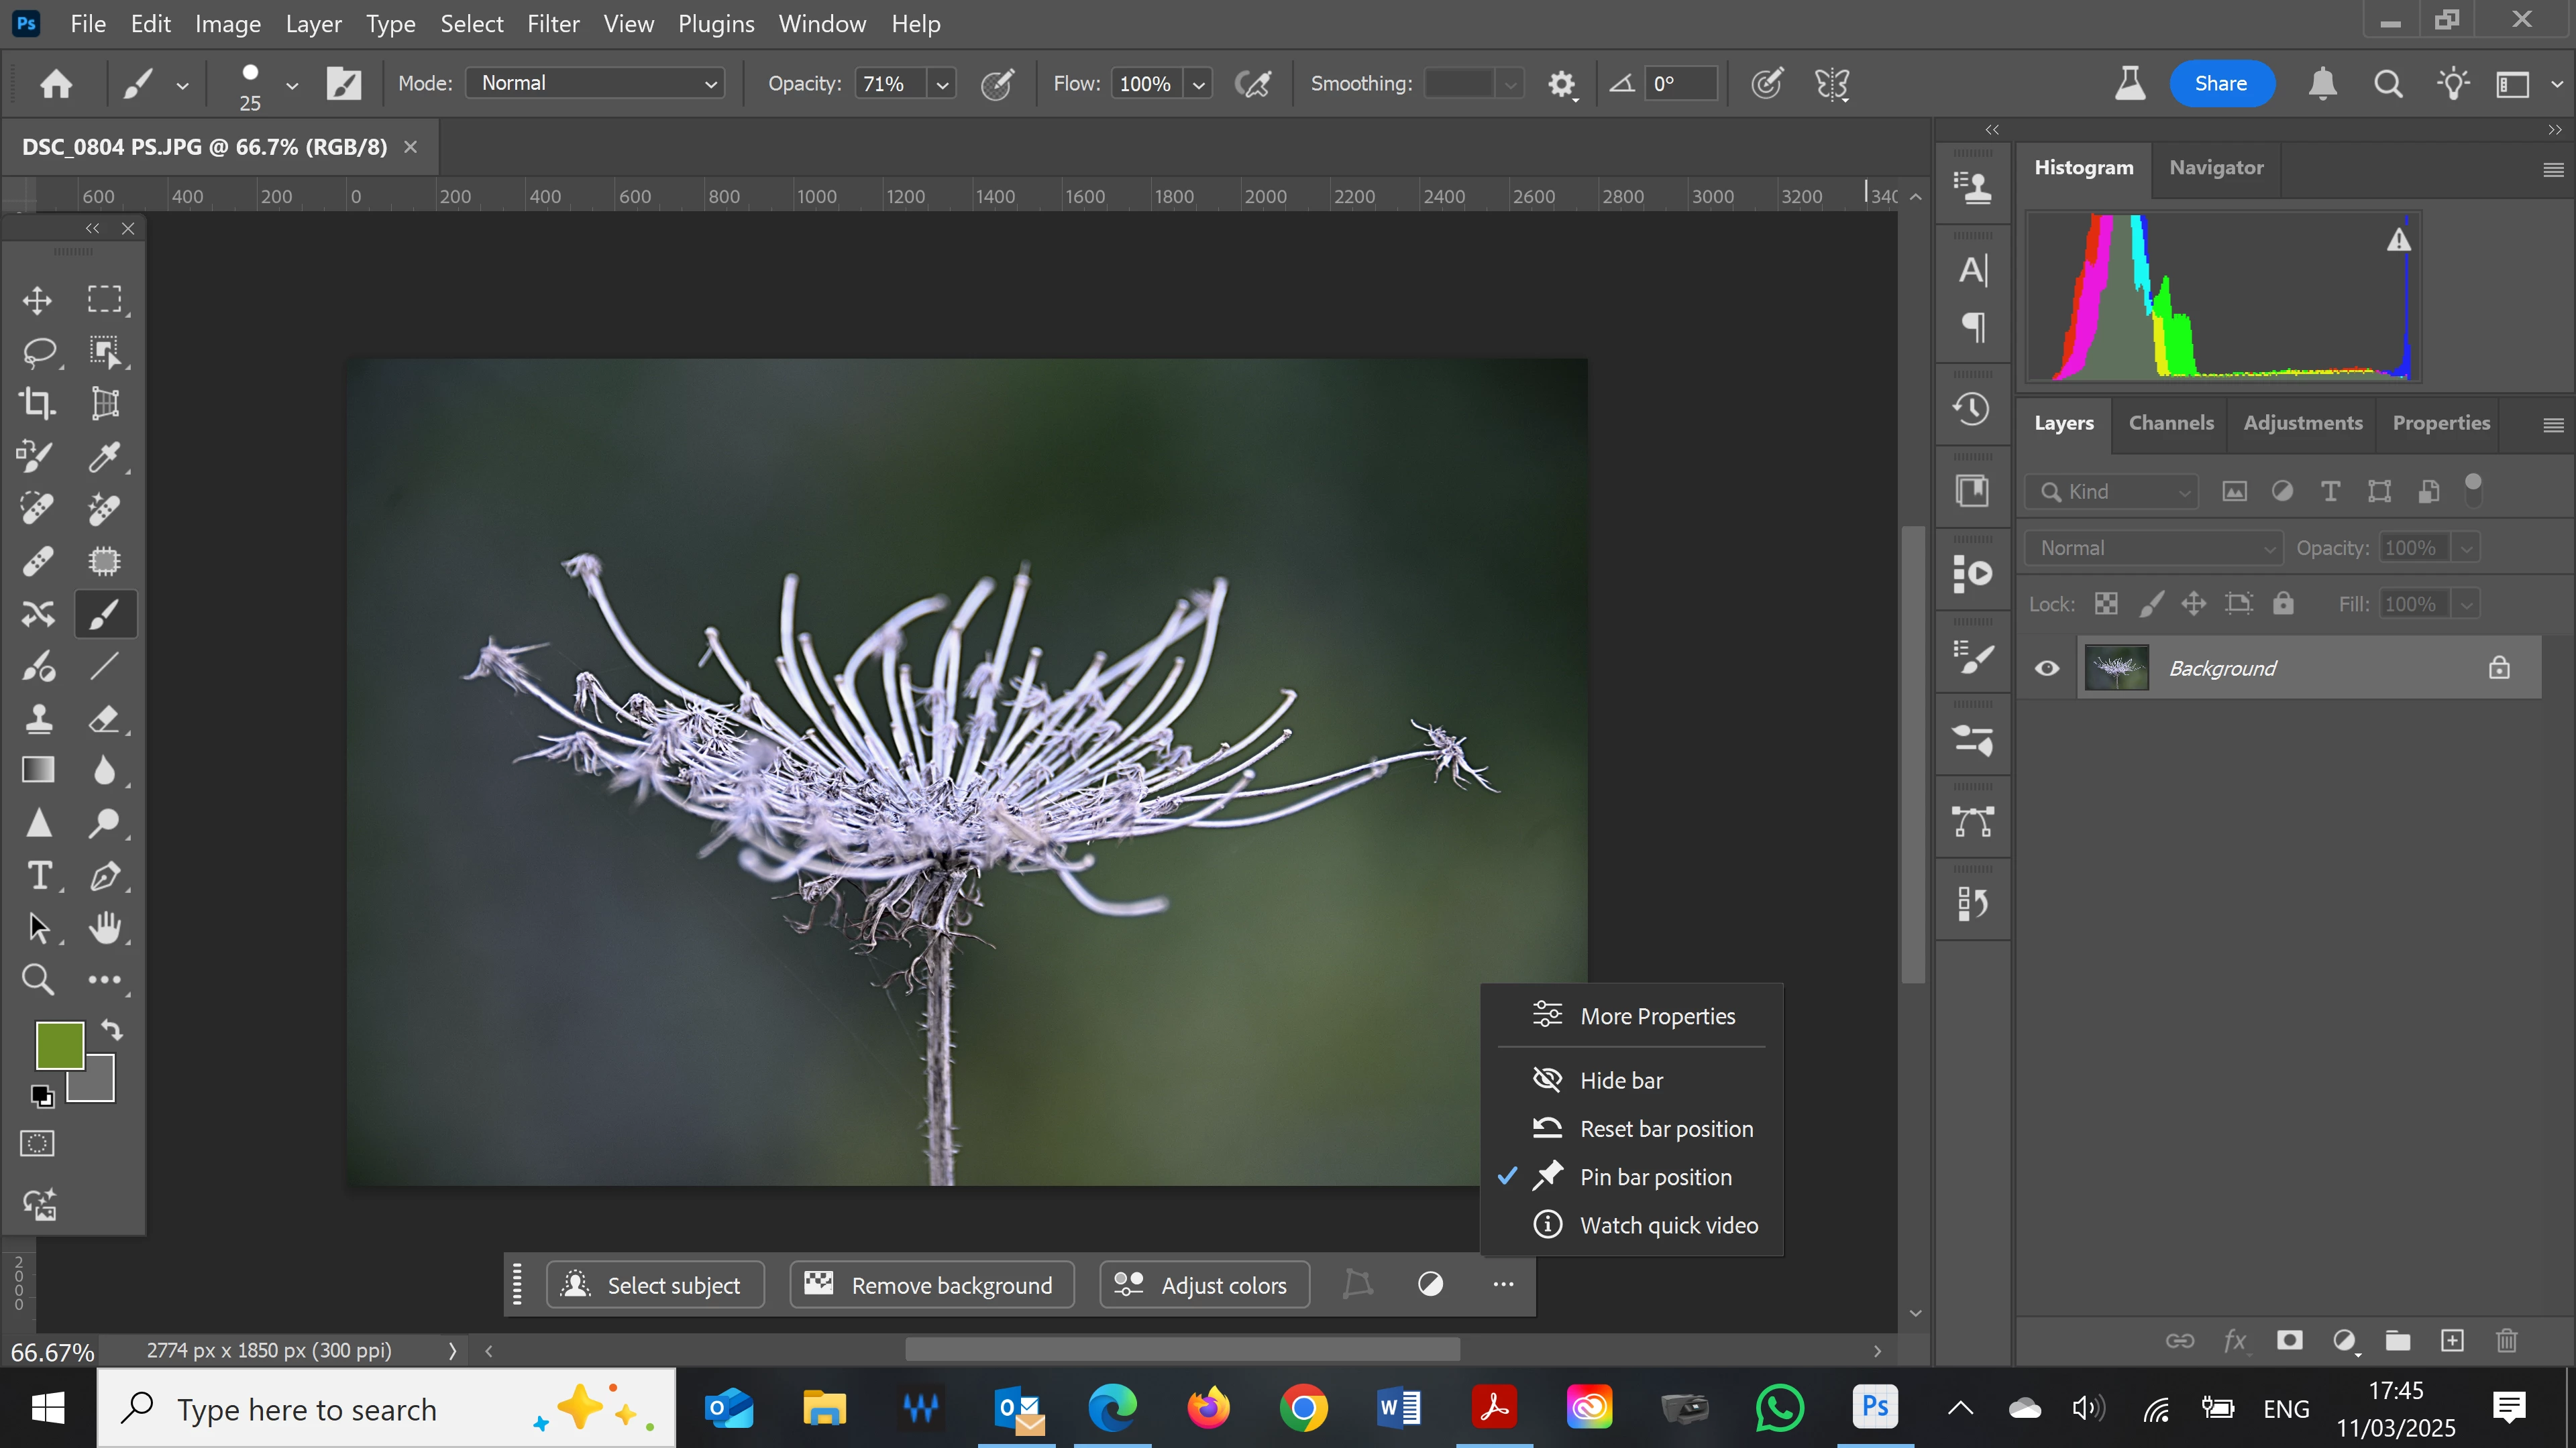2576x1448 pixels.
Task: Open the layer Kind filter dropdown
Action: [2112, 491]
